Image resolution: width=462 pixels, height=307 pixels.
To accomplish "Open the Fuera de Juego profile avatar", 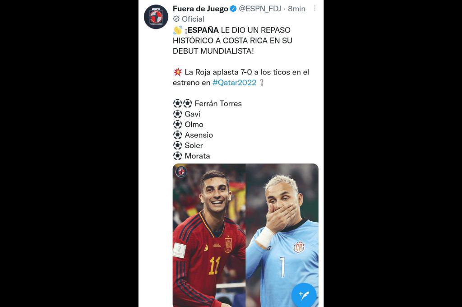I will (x=156, y=17).
